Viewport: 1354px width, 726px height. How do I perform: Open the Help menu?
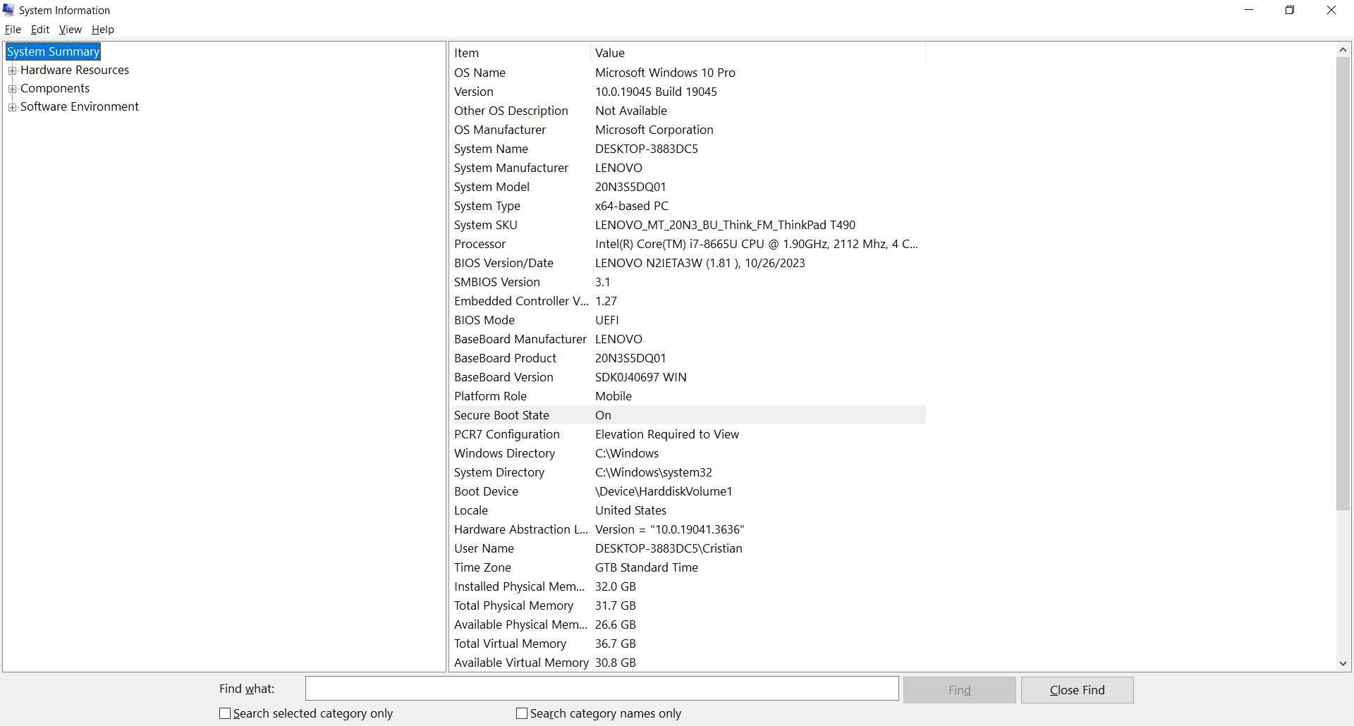(103, 30)
